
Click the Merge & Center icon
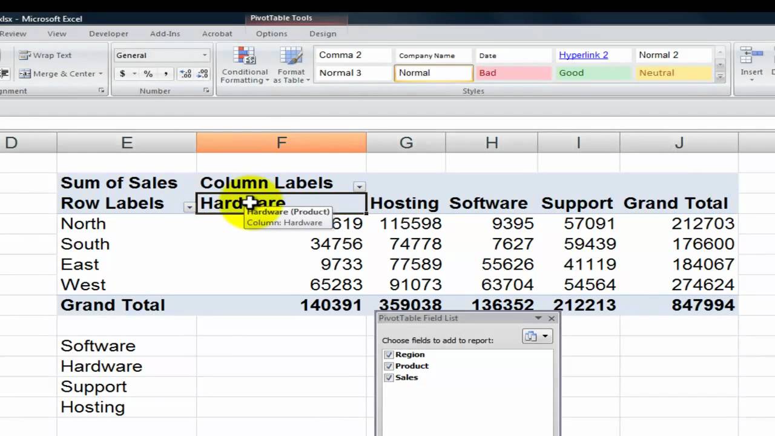25,74
